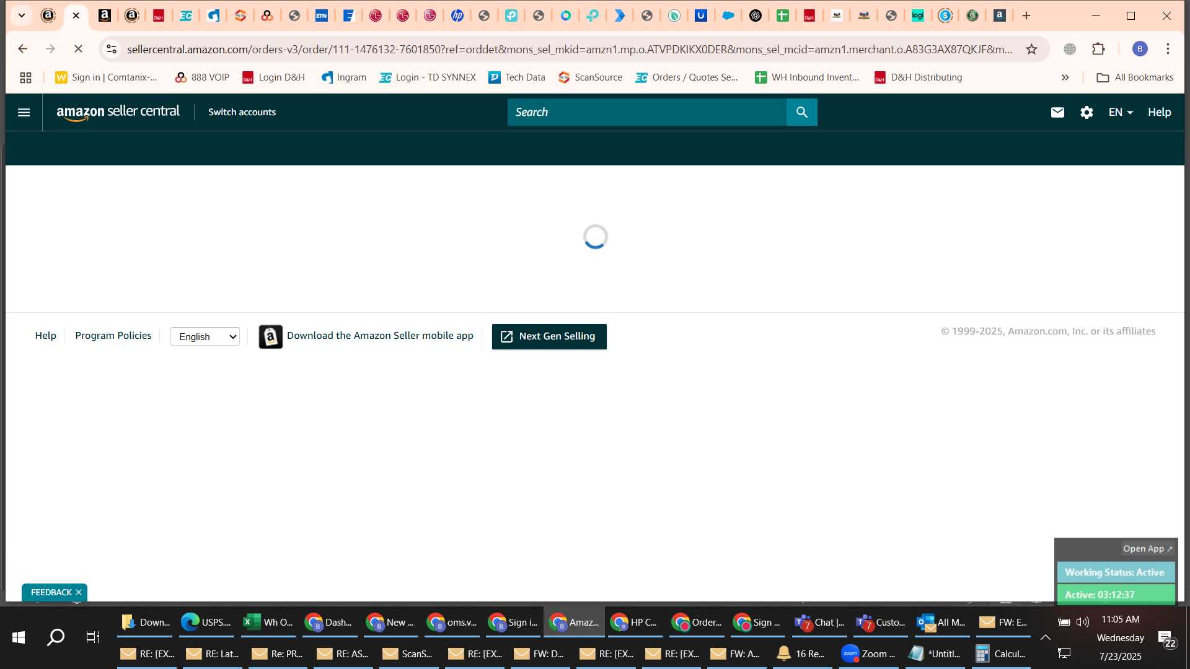
Task: Open the English language selector
Action: coord(205,336)
